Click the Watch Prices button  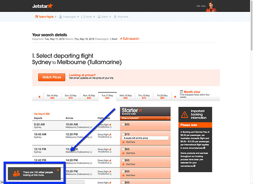pyautogui.click(x=52, y=77)
